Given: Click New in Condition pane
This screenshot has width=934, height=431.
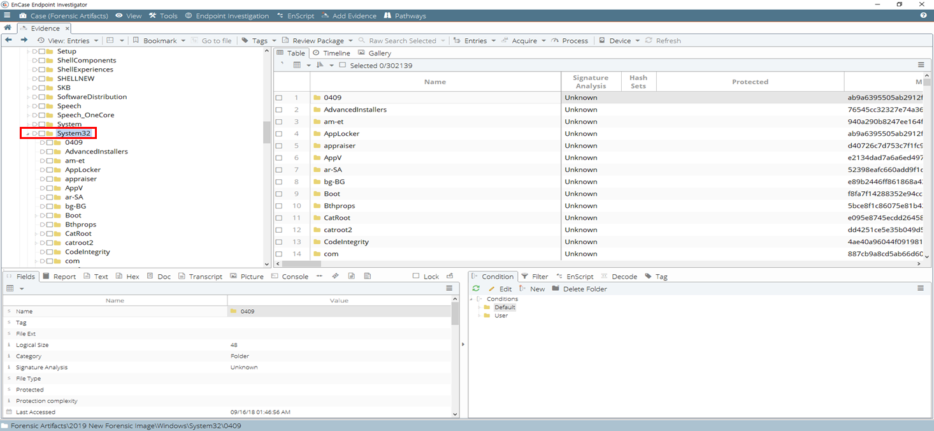Looking at the screenshot, I should click(x=532, y=289).
